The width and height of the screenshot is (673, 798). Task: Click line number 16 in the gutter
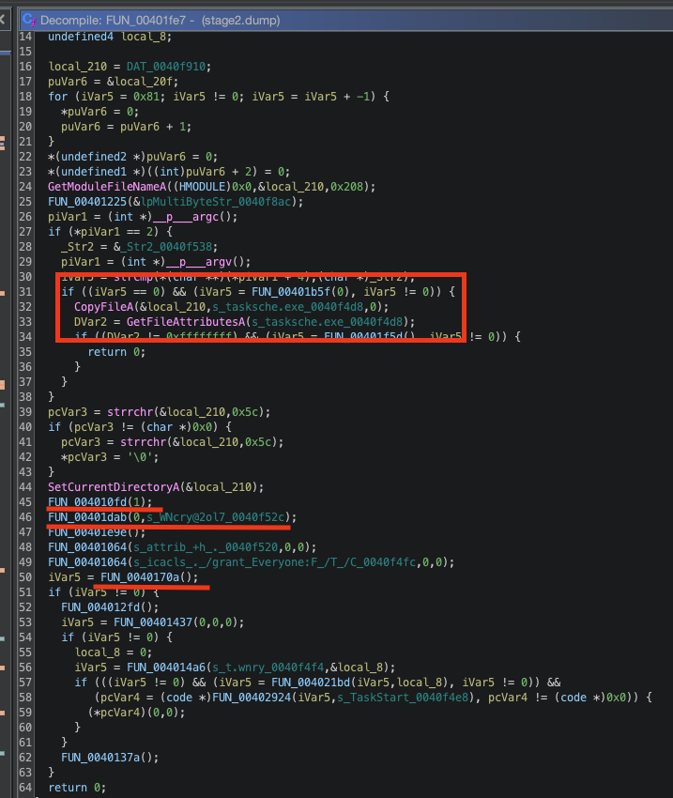25,67
